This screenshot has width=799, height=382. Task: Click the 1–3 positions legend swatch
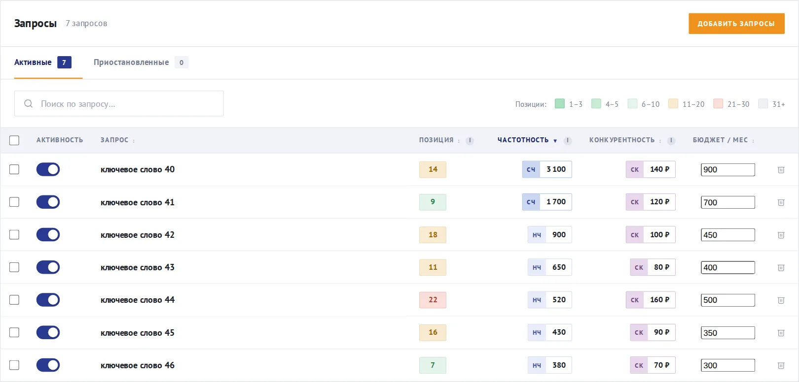pyautogui.click(x=560, y=103)
